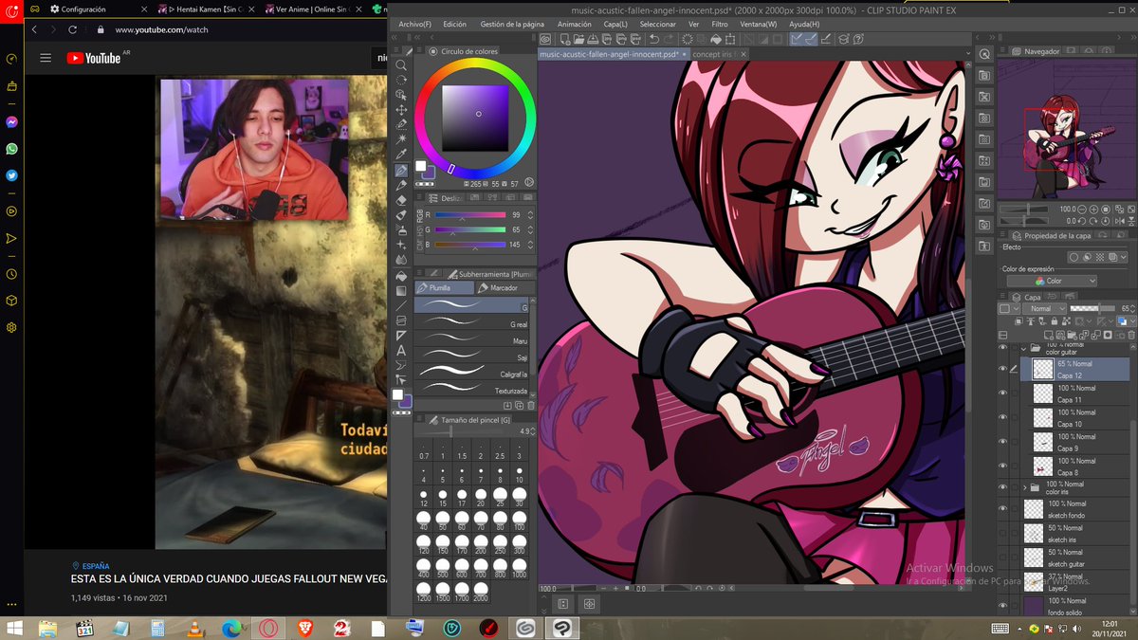The image size is (1138, 640).
Task: Open VLC from the Windows taskbar
Action: 194,628
